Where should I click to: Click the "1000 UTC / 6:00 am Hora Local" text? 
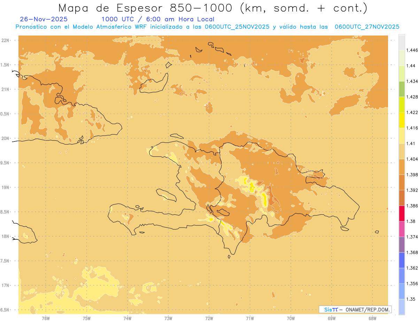[158, 20]
